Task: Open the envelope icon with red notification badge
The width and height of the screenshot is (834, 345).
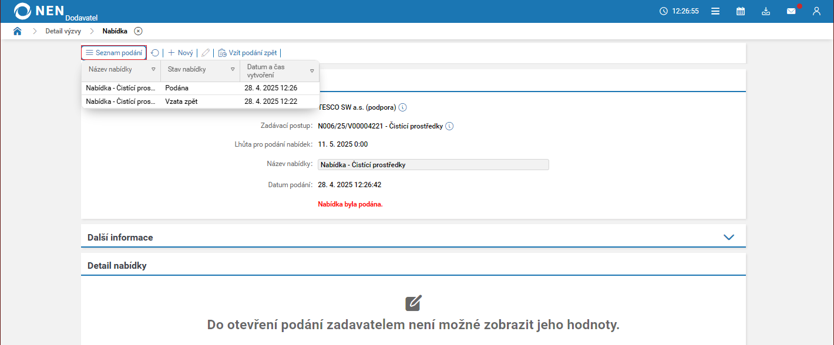Action: (x=791, y=11)
